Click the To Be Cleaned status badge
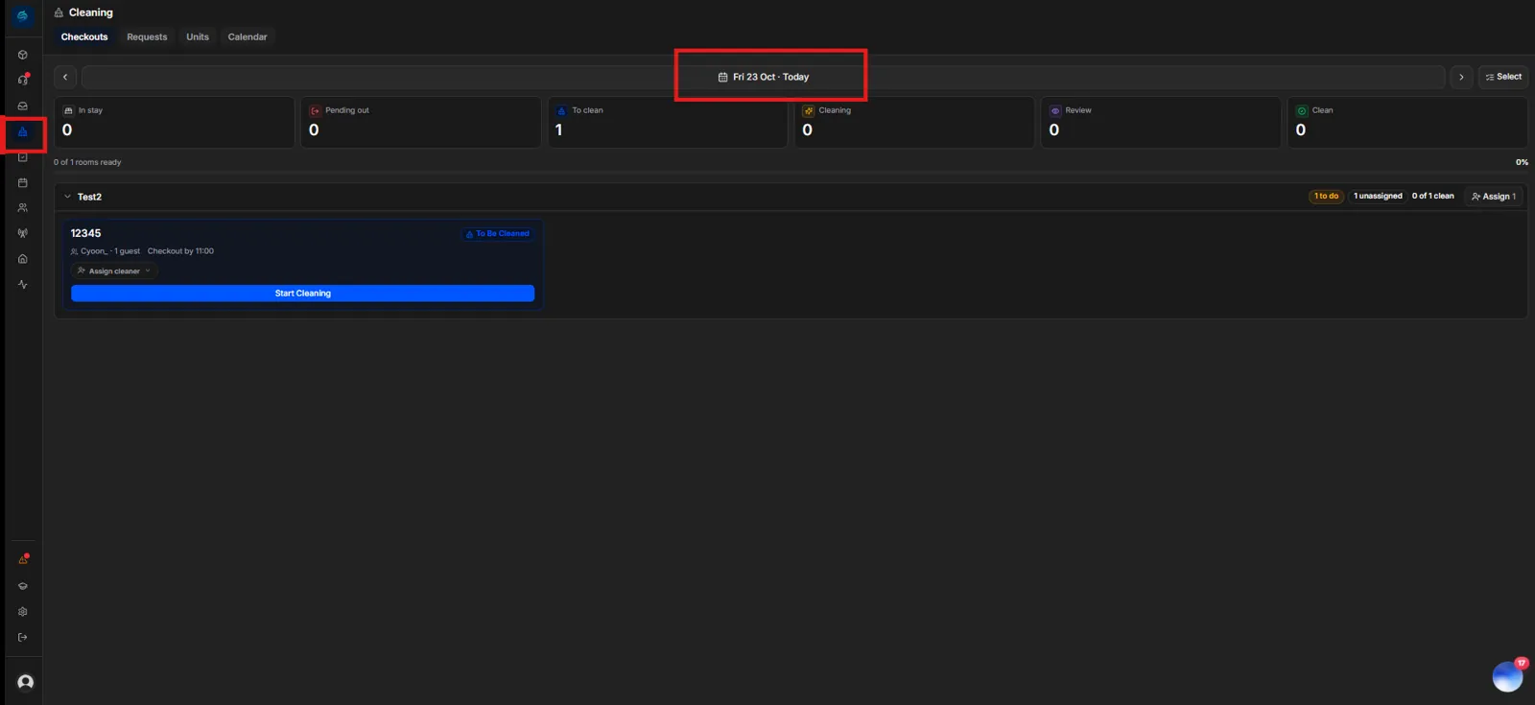 point(498,233)
